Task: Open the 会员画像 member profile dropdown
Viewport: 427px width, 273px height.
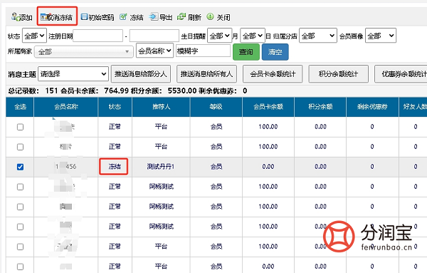Action: [x=381, y=36]
